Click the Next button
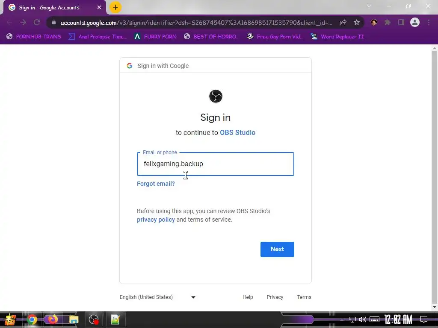Viewport: 438px width, 328px height. coord(277,249)
